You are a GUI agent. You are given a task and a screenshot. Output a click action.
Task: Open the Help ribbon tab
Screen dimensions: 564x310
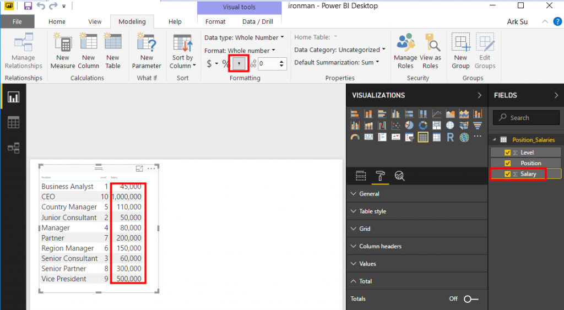tap(175, 21)
